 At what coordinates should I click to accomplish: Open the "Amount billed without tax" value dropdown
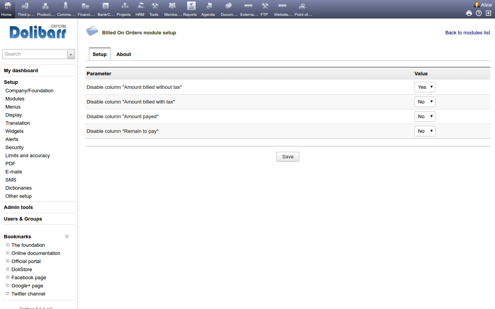point(425,87)
